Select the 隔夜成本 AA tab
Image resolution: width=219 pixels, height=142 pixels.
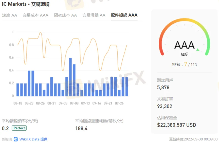pos(65,15)
